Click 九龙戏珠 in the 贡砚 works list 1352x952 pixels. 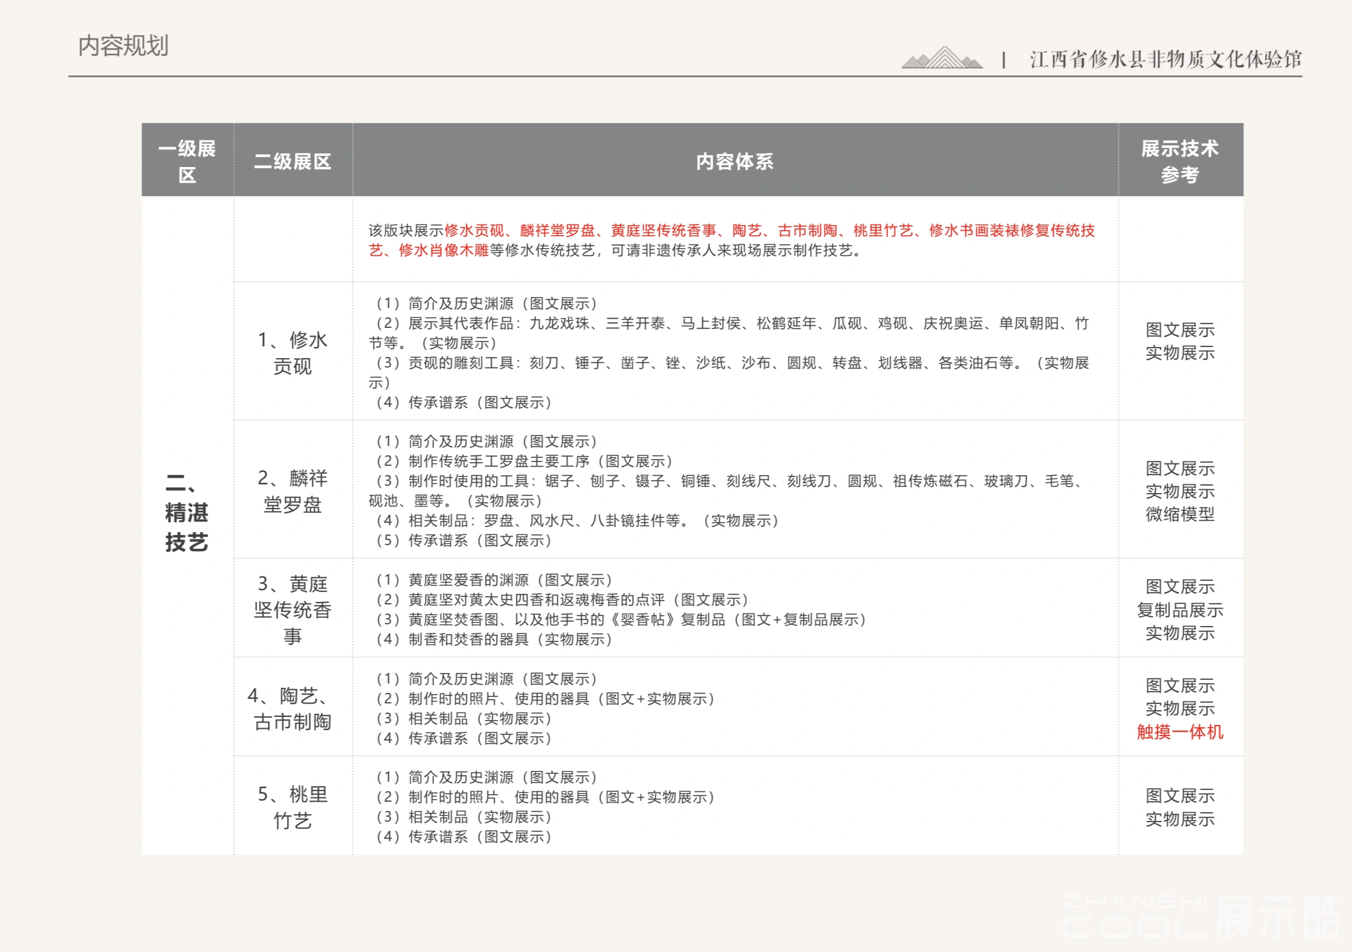(559, 324)
